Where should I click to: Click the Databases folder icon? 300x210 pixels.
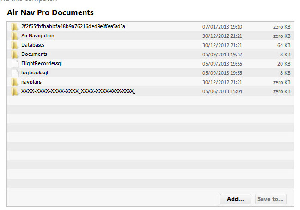pos(14,45)
